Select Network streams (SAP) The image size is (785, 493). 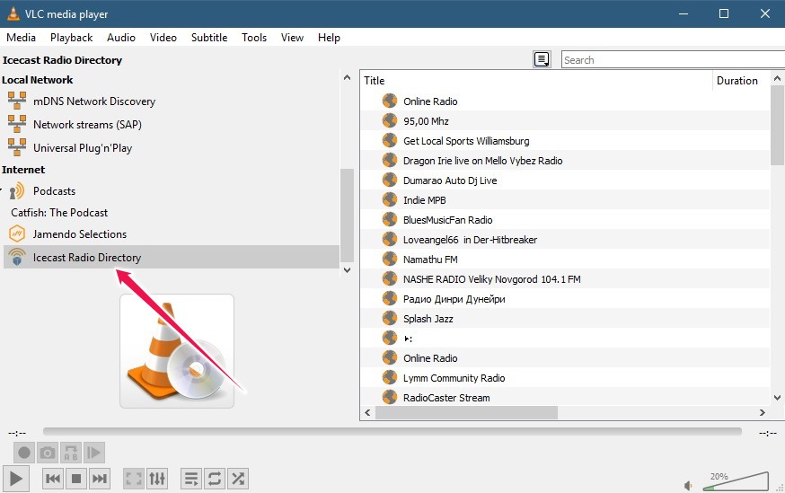(87, 125)
